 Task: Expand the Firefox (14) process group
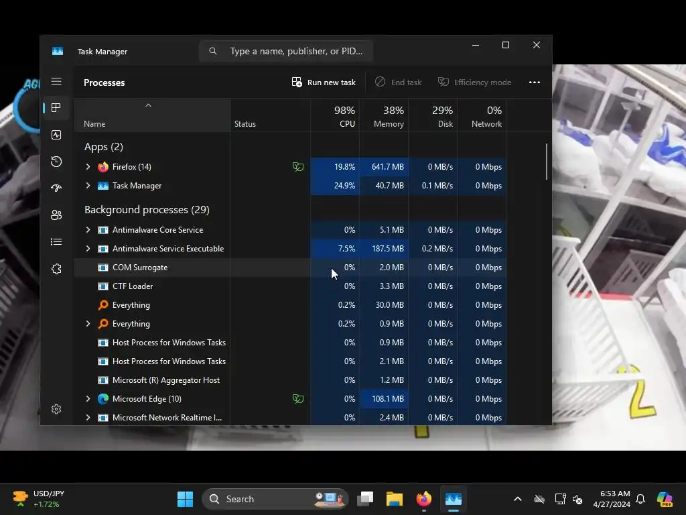tap(88, 167)
